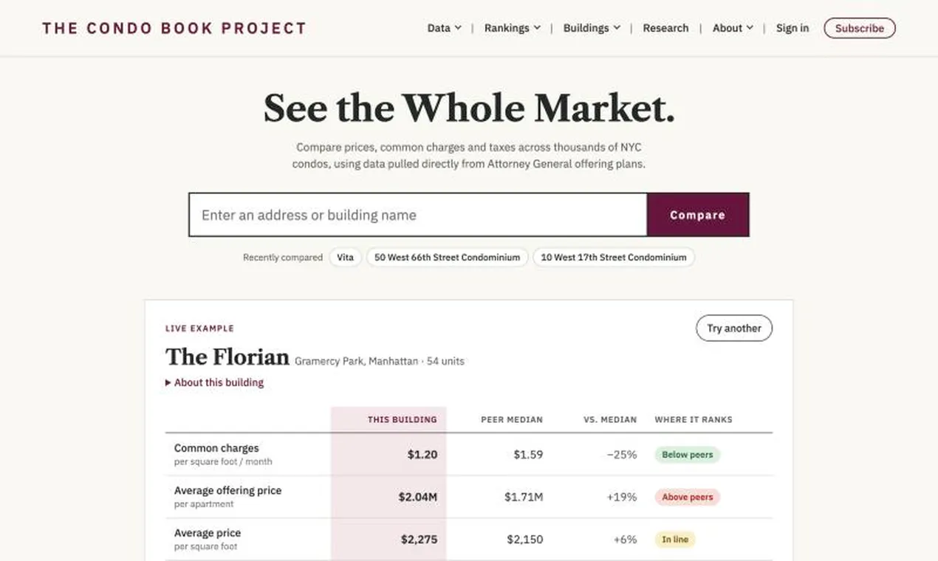Screen dimensions: 938x561
Task: Go to the Research page
Action: [665, 28]
